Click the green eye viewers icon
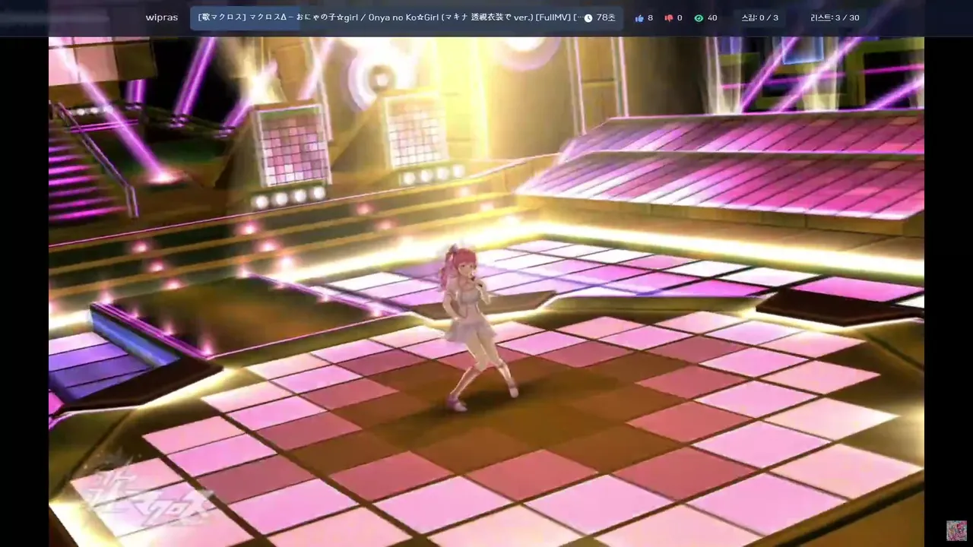Viewport: 973px width, 547px height. (699, 17)
